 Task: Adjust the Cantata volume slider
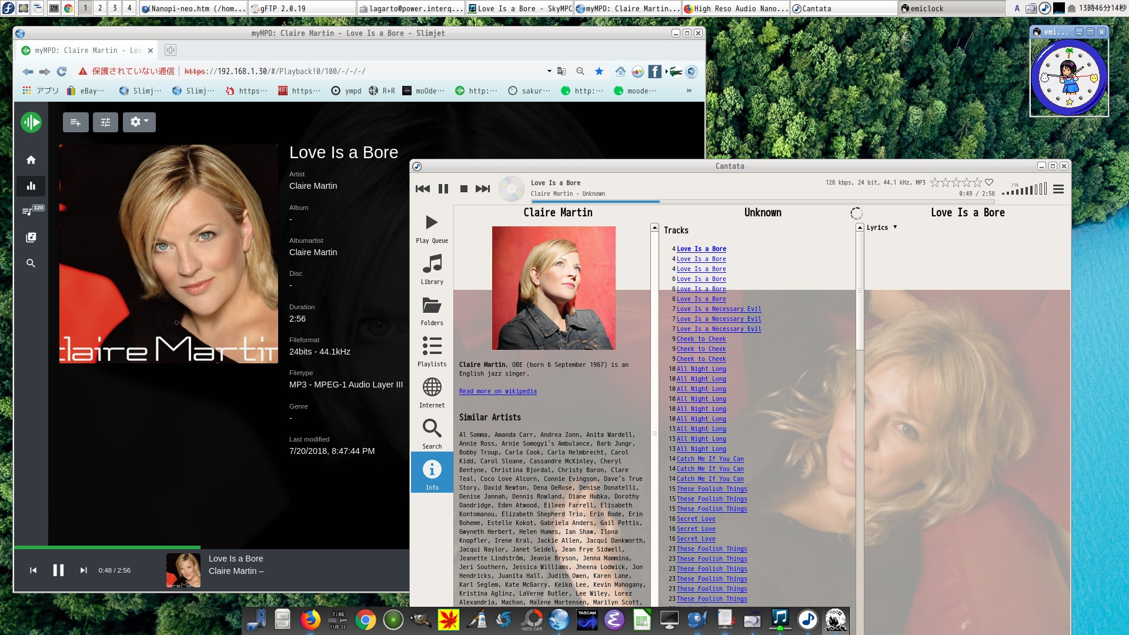[1024, 189]
